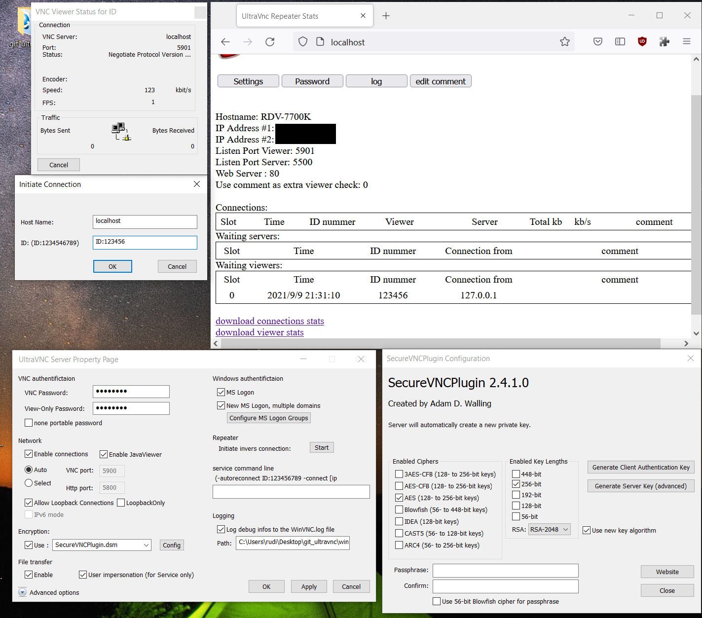Toggle the browser sidebar view icon

[x=620, y=42]
